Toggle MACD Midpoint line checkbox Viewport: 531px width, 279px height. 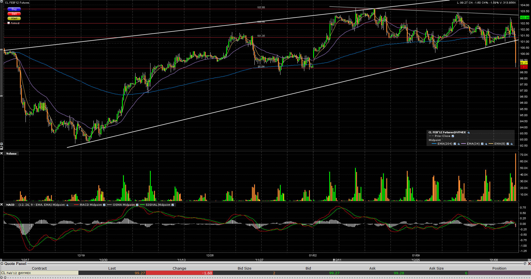pos(104,205)
